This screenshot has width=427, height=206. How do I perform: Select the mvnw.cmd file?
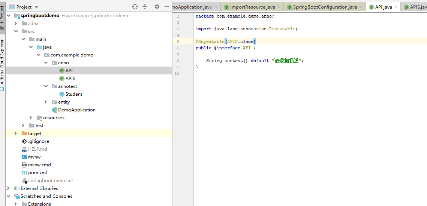[39, 165]
